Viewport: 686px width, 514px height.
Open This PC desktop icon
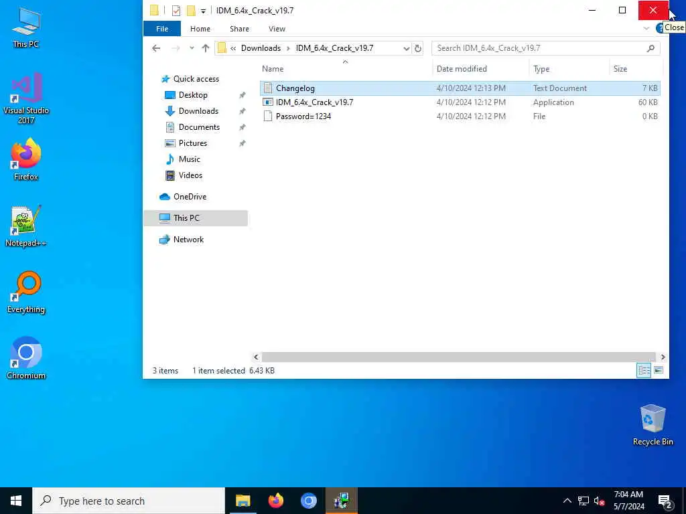[26, 27]
